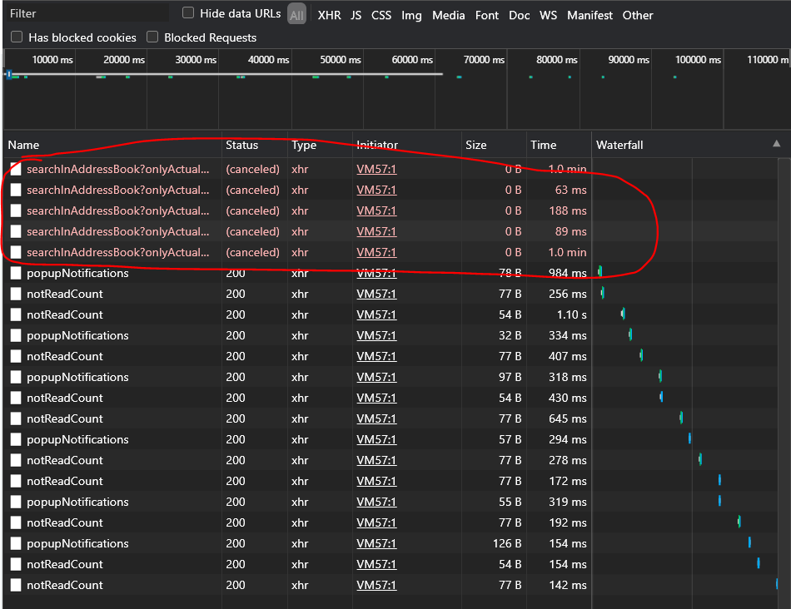Filter requests by XHR
791x609 pixels.
coord(329,15)
